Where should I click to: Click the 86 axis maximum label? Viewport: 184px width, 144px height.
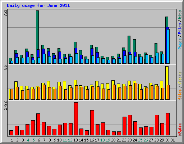5,68
